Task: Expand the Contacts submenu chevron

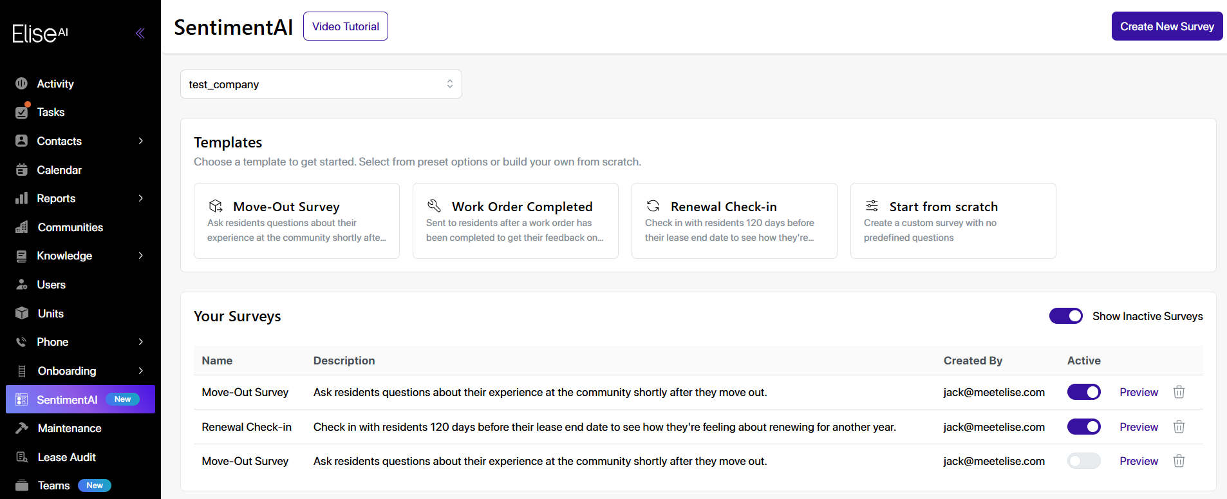Action: pos(140,141)
